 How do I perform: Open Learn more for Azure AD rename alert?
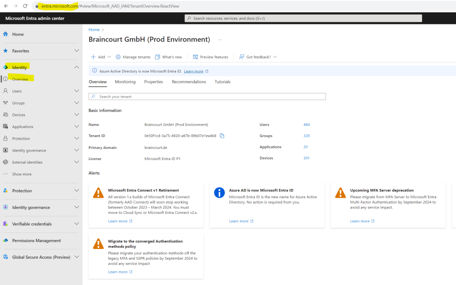(x=239, y=221)
